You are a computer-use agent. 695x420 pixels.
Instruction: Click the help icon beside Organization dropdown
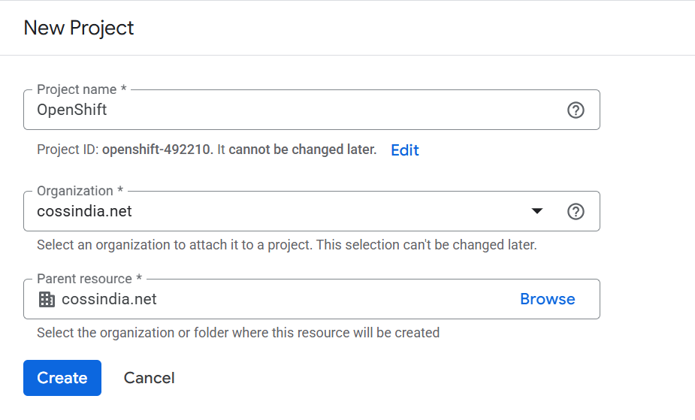click(x=575, y=212)
